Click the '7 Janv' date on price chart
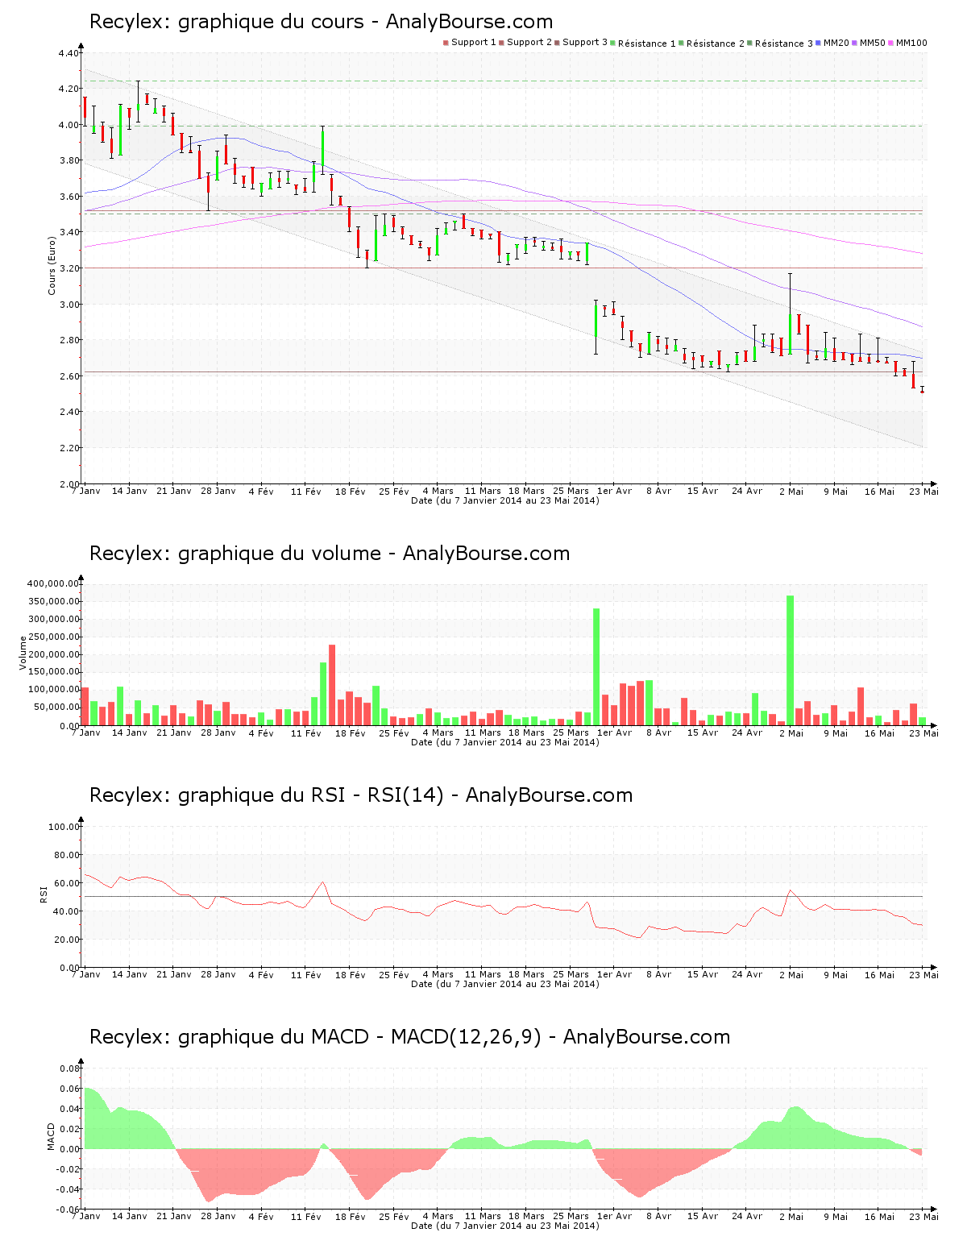This screenshot has height=1249, width=967. pos(86,491)
